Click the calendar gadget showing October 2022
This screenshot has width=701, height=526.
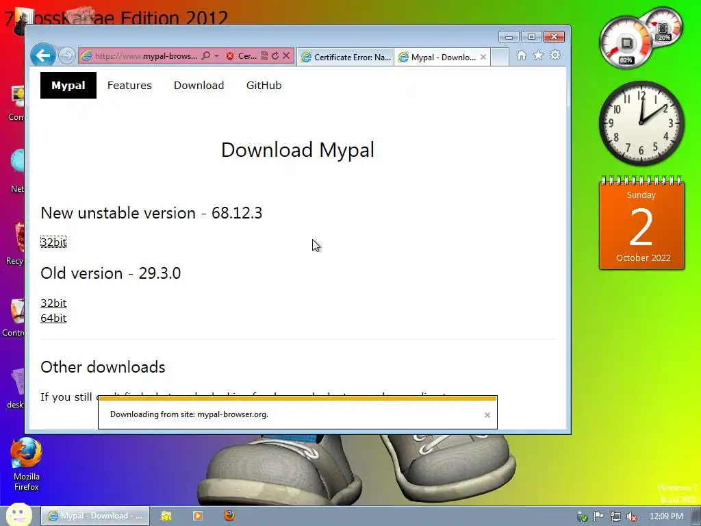[x=641, y=223]
